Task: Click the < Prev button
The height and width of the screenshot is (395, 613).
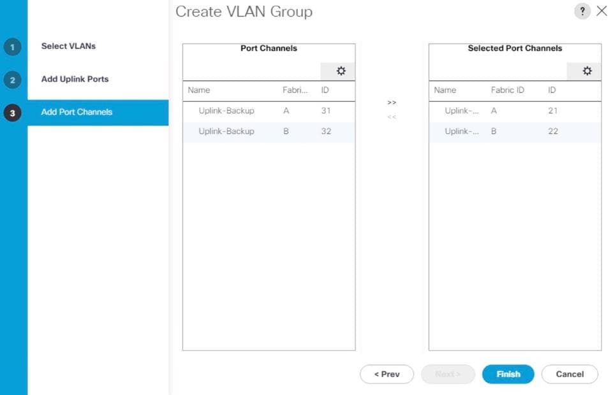Action: (x=387, y=375)
